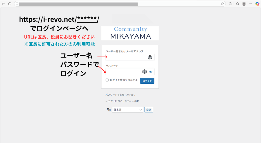Image resolution: width=261 pixels, height=143 pixels.
Task: Reload the page with the refresh icon
Action: (x=10, y=4)
